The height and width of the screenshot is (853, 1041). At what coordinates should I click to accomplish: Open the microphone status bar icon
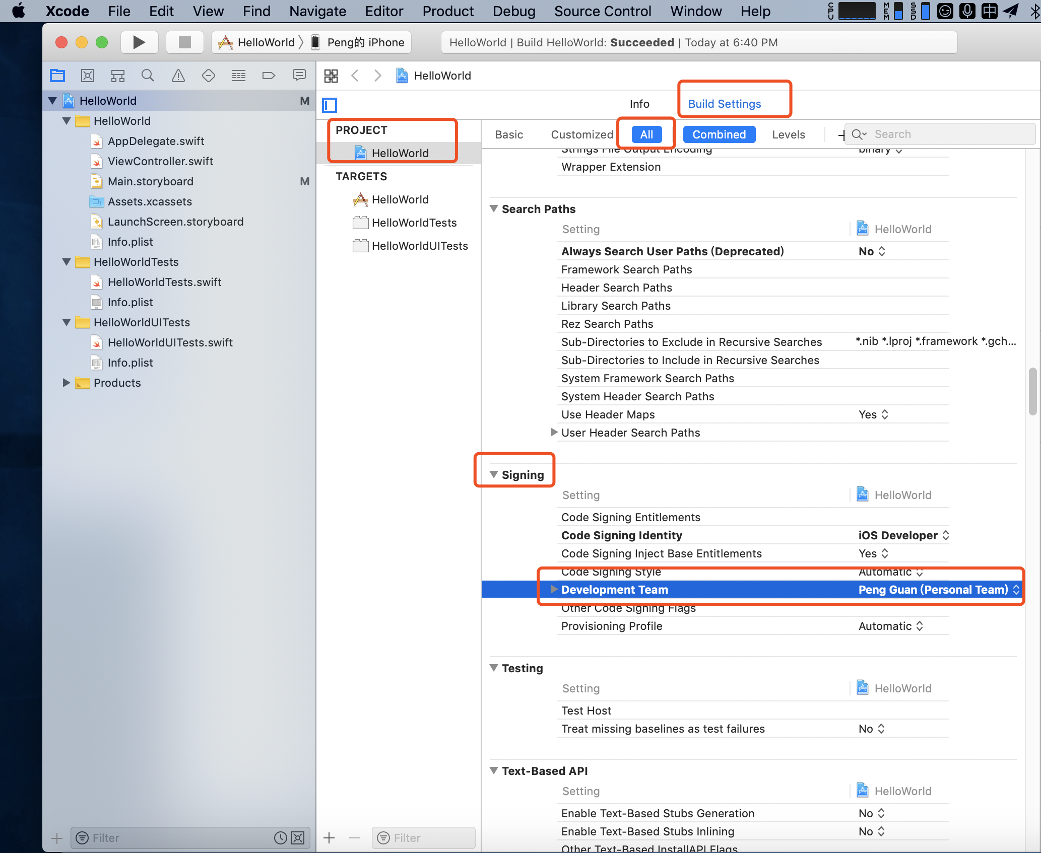pyautogui.click(x=967, y=11)
